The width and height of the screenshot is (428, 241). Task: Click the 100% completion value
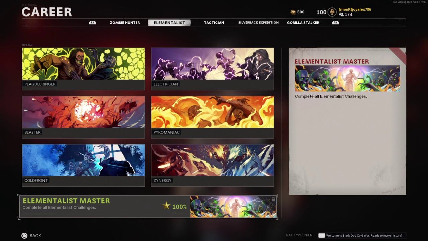[x=180, y=207]
